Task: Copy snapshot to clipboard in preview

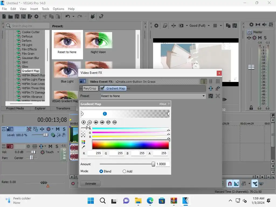Action: click(228, 26)
